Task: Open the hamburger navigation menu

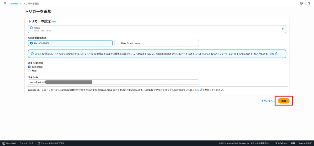Action: click(5, 3)
